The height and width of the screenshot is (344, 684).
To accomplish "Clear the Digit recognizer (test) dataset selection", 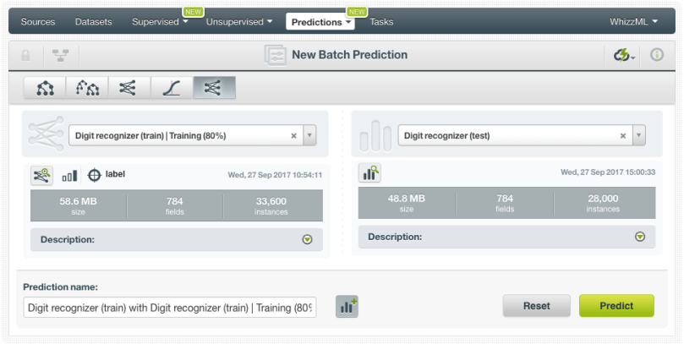I will point(623,135).
